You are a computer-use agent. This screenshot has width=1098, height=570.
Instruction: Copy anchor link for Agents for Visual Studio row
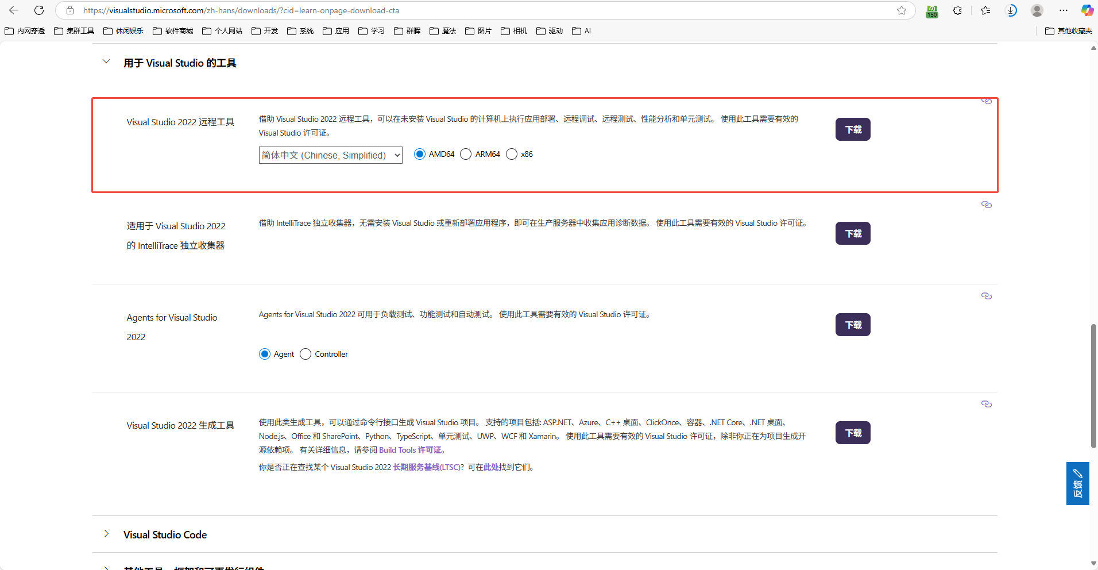click(987, 296)
